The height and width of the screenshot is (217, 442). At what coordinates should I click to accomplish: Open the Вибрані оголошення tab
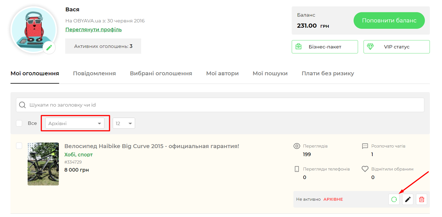(x=161, y=73)
